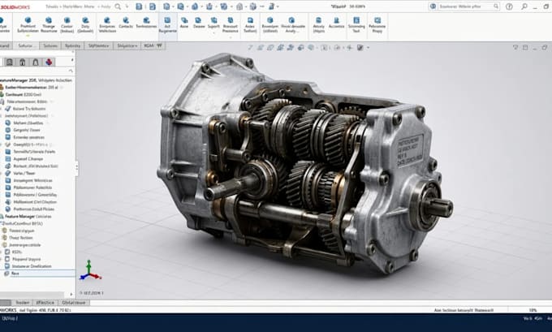552x332 pixels.
Task: Collapse the panel using the chevron below the panel tabs
Action: (71, 71)
